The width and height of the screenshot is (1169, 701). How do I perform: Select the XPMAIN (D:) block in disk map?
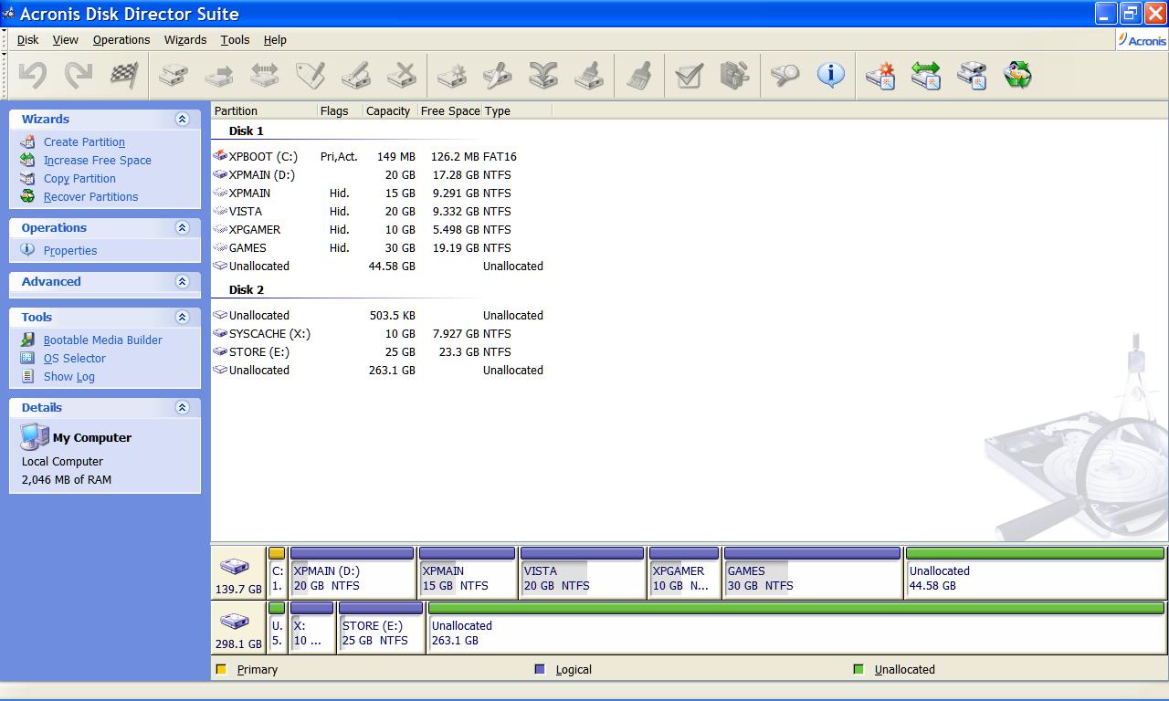coord(353,572)
